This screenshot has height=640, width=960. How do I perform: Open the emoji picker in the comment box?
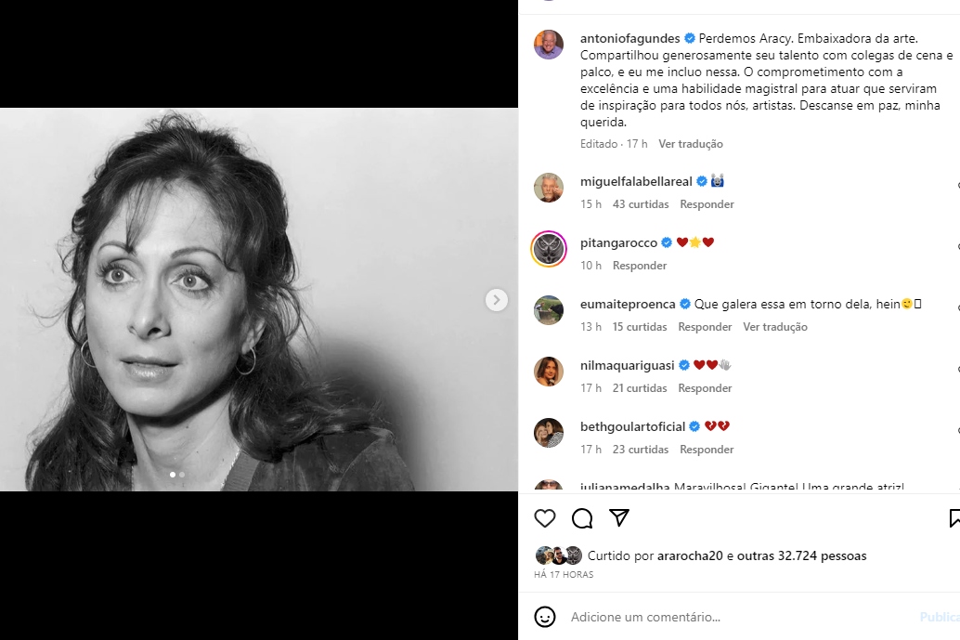[x=545, y=617]
